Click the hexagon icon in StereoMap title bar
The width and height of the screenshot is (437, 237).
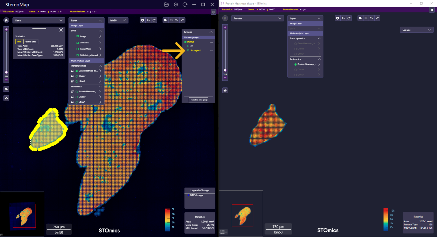click(x=176, y=5)
